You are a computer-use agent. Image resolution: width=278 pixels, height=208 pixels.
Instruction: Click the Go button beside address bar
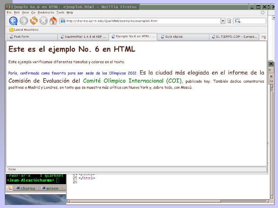pyautogui.click(x=229, y=21)
